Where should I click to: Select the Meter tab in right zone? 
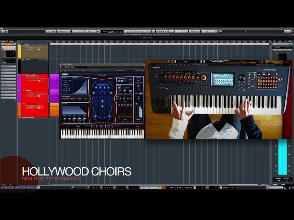tap(290, 41)
